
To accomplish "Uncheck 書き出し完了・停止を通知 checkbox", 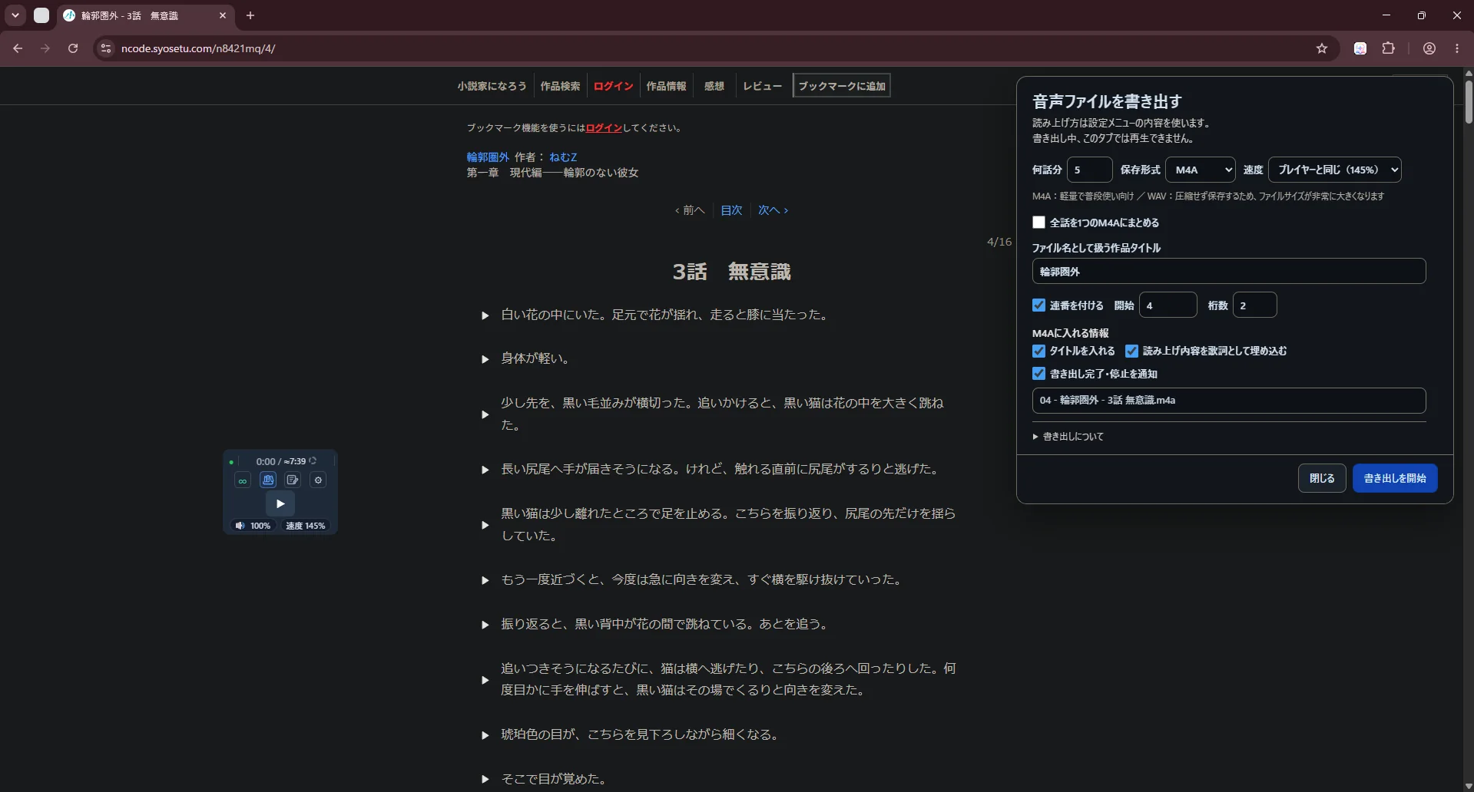I will (x=1038, y=375).
